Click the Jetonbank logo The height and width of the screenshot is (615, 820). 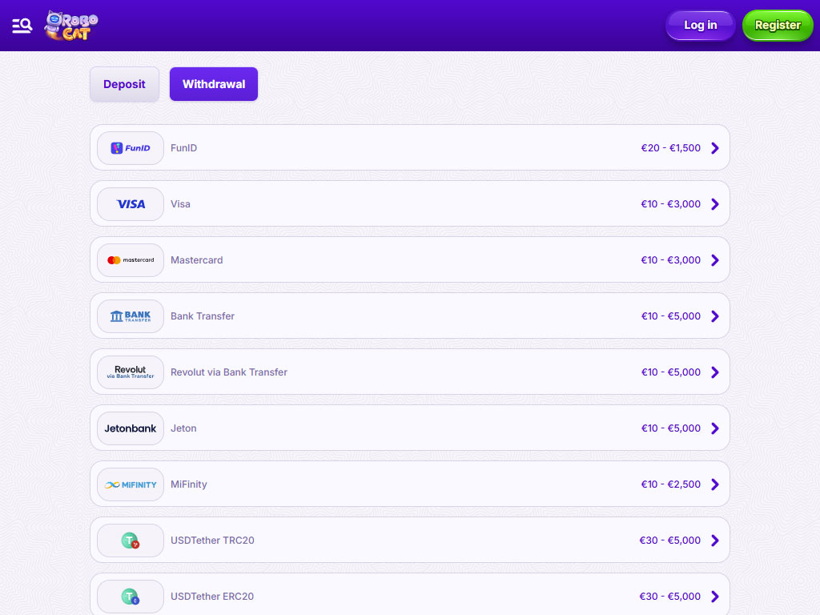click(x=131, y=428)
